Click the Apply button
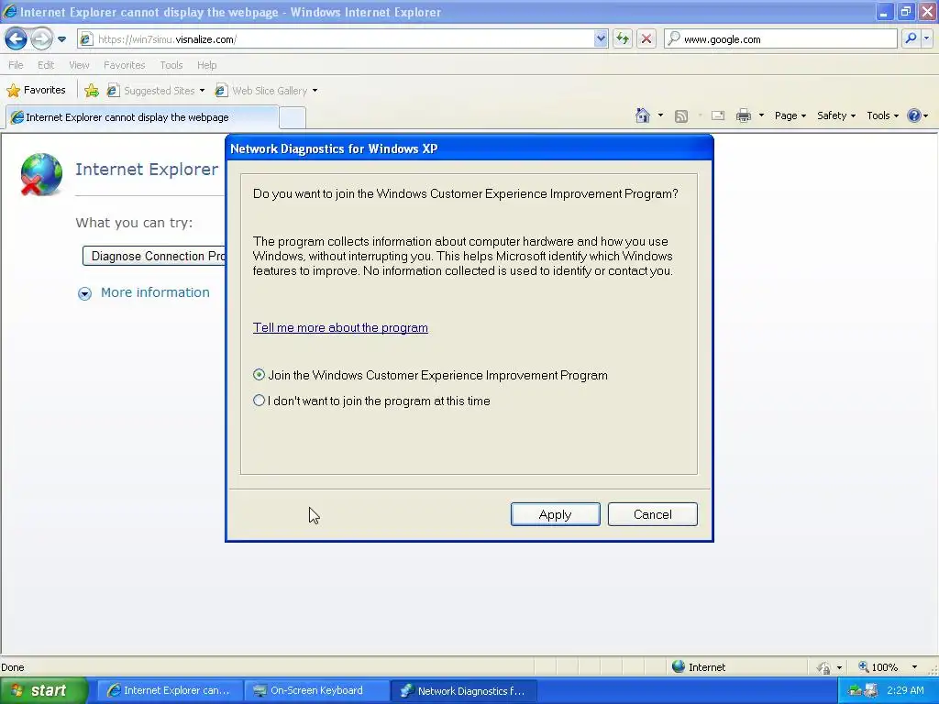The height and width of the screenshot is (704, 939). (555, 514)
